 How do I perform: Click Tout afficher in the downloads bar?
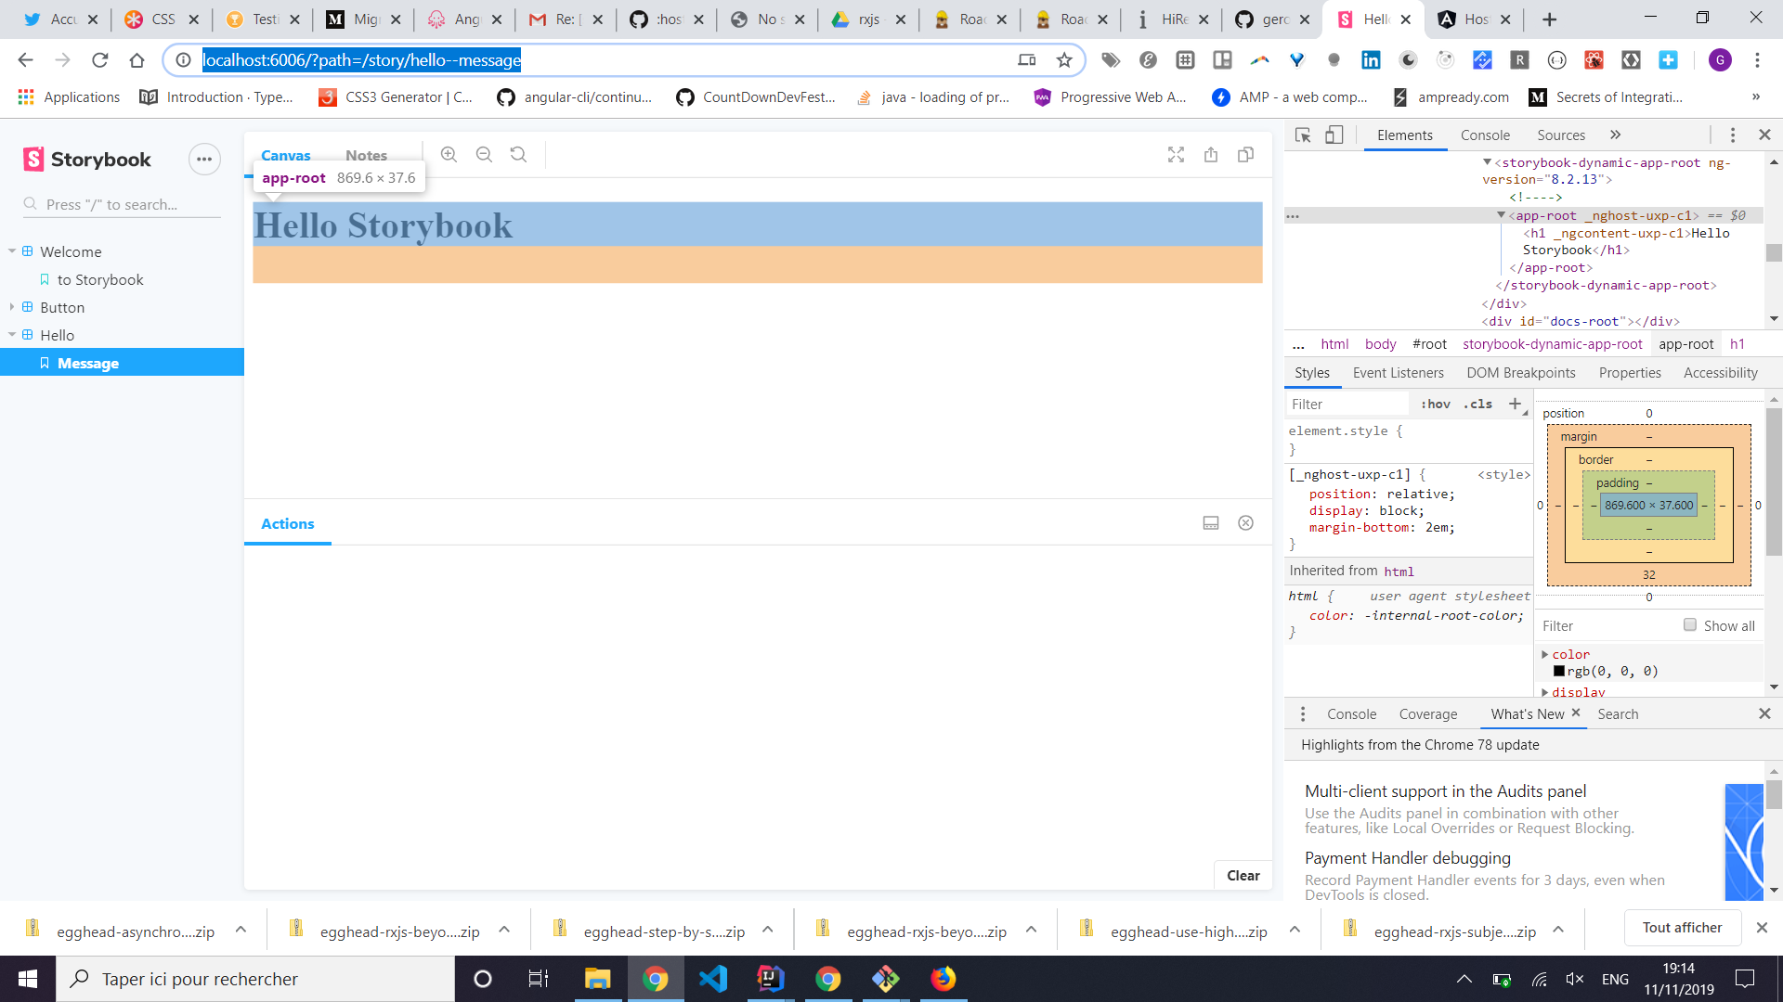1684,927
